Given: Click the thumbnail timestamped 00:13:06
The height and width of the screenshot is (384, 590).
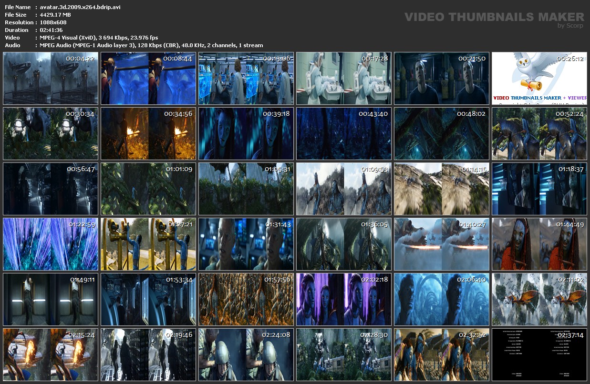Looking at the screenshot, I should pos(246,78).
